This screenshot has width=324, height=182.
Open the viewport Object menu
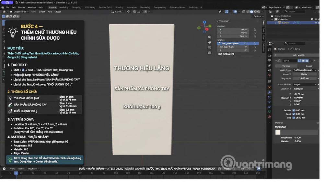click(x=57, y=12)
